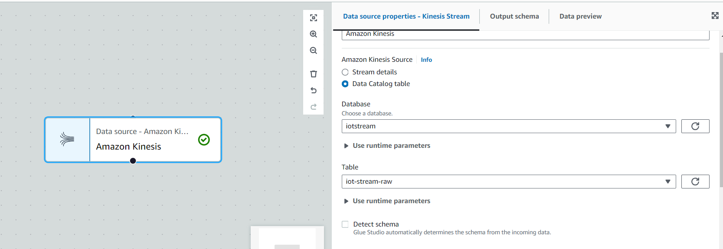Screen dimensions: 723x249
Task: Expand Use runtime parameters under Database
Action: click(391, 146)
